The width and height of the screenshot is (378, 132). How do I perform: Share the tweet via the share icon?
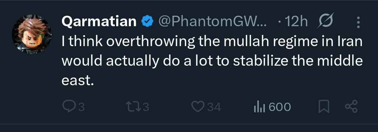(x=351, y=107)
